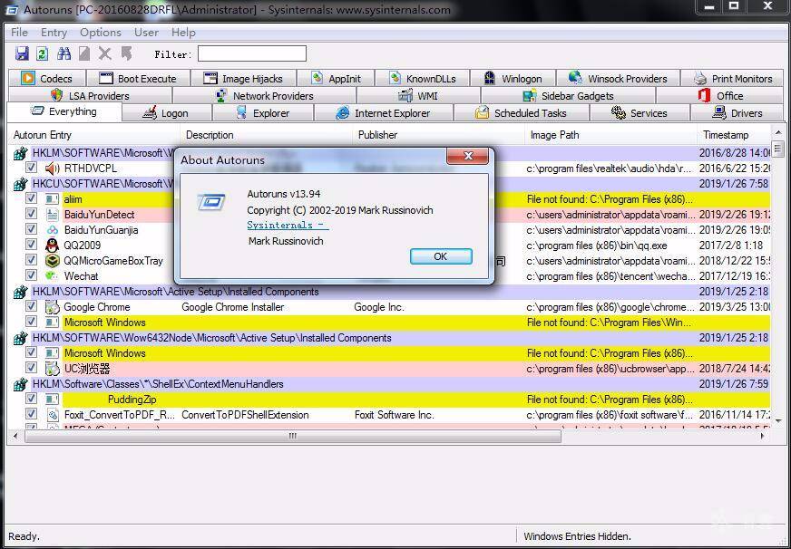Click into the Filter text box
Image resolution: width=791 pixels, height=549 pixels.
click(x=252, y=53)
